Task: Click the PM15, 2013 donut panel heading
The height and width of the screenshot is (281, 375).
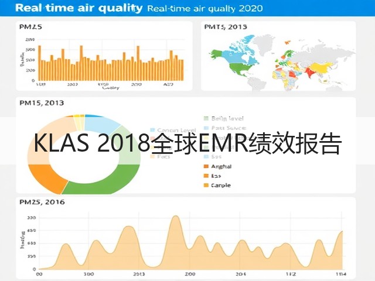Action: (42, 103)
